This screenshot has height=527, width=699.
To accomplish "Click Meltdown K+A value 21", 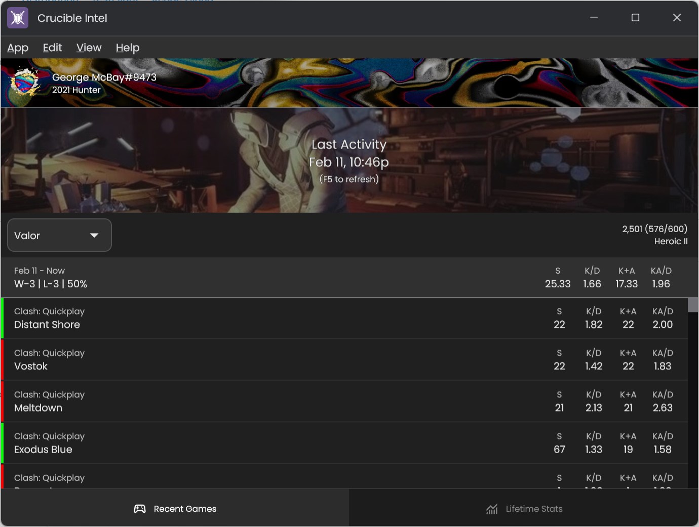I will point(628,407).
